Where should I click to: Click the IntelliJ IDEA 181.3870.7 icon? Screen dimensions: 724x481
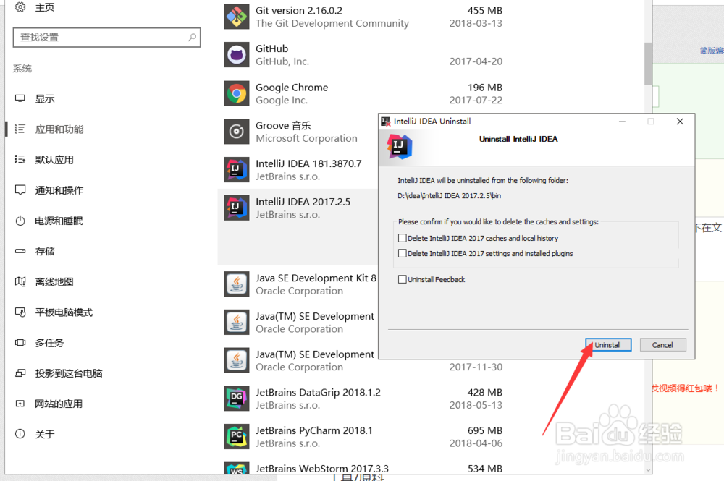tap(237, 170)
